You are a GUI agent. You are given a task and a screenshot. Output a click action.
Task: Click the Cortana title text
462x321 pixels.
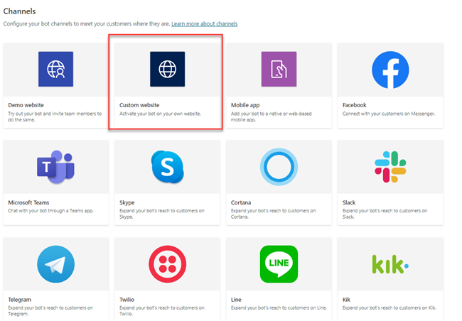[241, 202]
